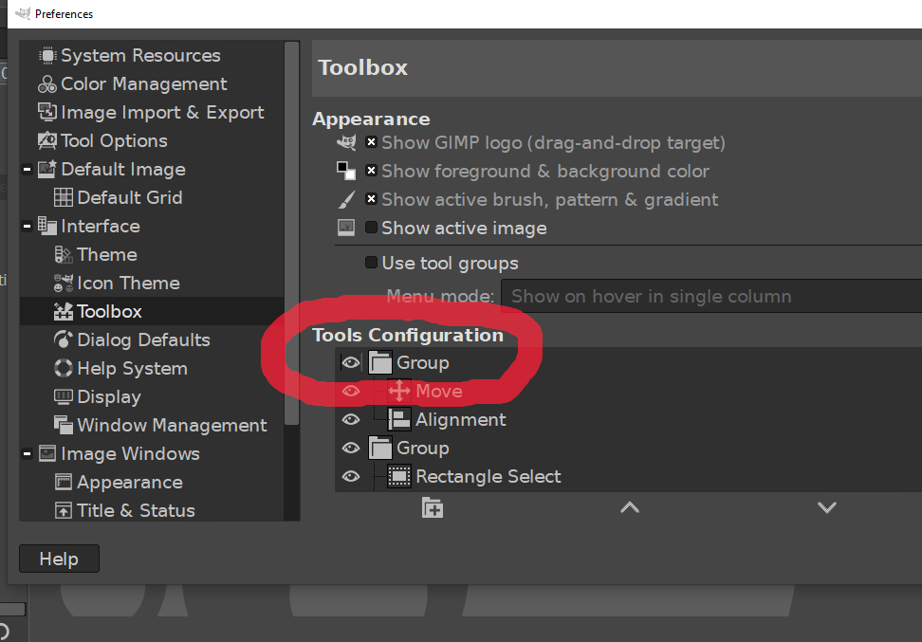This screenshot has height=642, width=922.
Task: Click sidebar vertical scrollbar
Action: (x=291, y=232)
